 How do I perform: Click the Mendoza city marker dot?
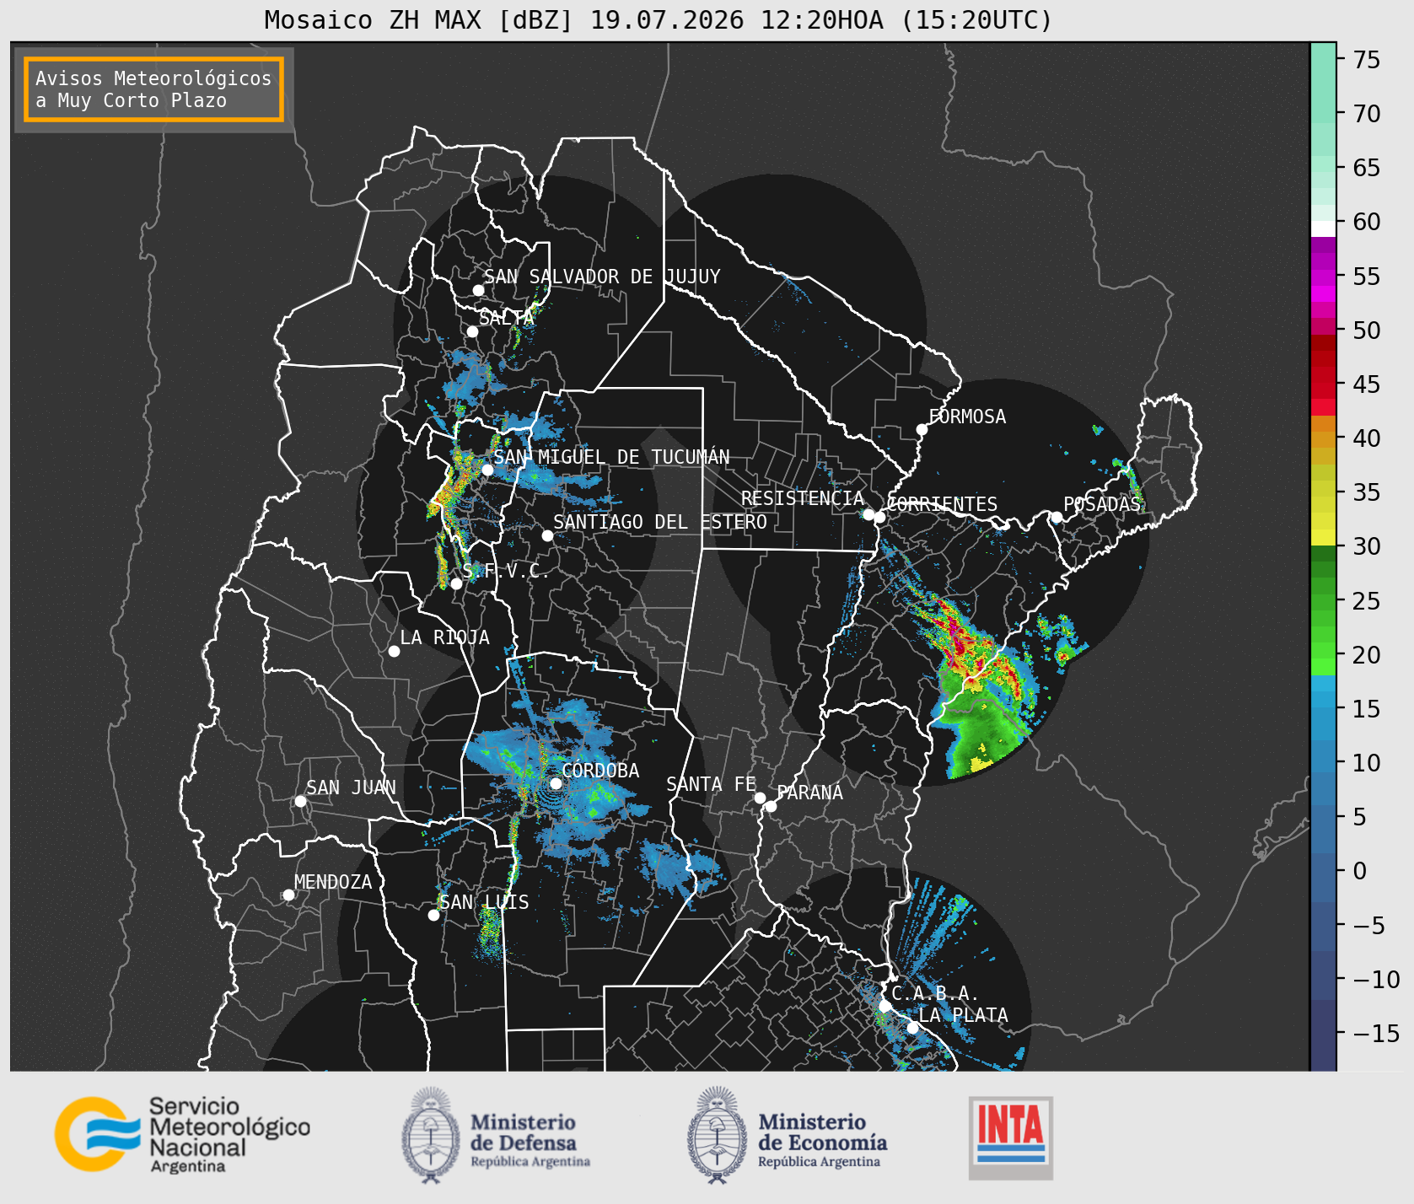288,895
